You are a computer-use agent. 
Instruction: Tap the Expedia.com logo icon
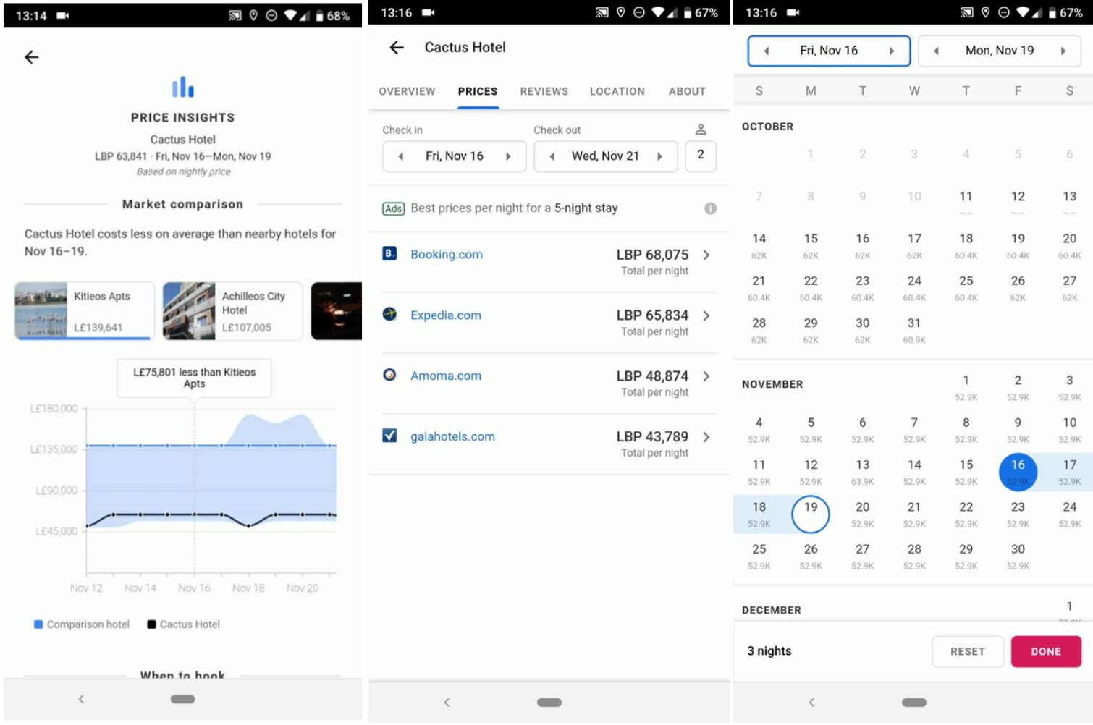[x=389, y=315]
